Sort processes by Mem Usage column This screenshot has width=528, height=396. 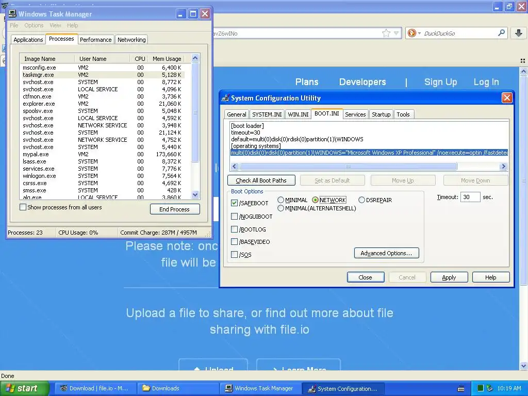pyautogui.click(x=167, y=59)
